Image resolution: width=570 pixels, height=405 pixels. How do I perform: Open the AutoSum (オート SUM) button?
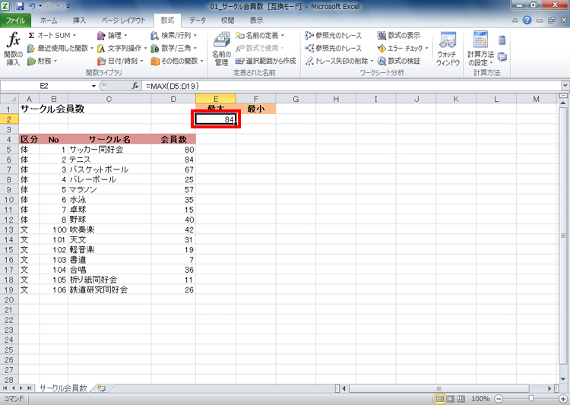click(x=52, y=35)
